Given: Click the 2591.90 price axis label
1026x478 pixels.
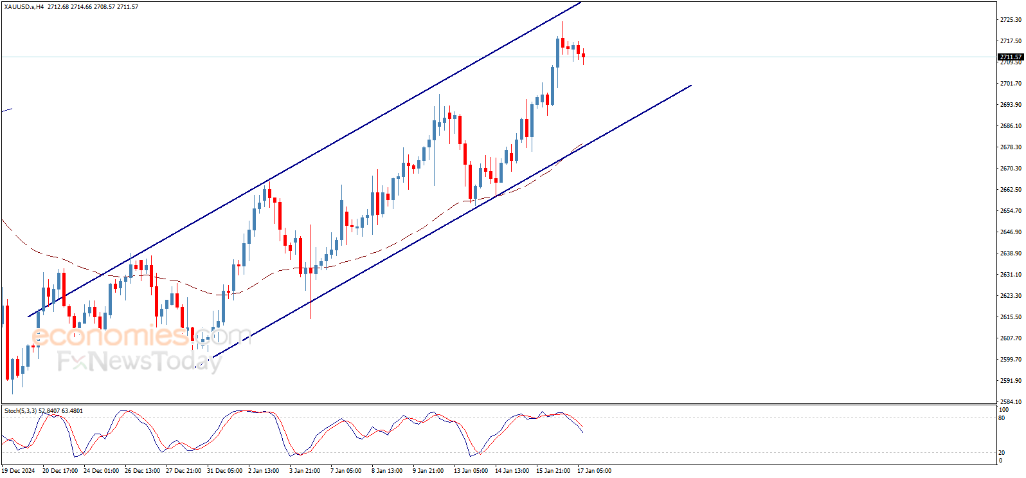Looking at the screenshot, I should (x=1011, y=381).
